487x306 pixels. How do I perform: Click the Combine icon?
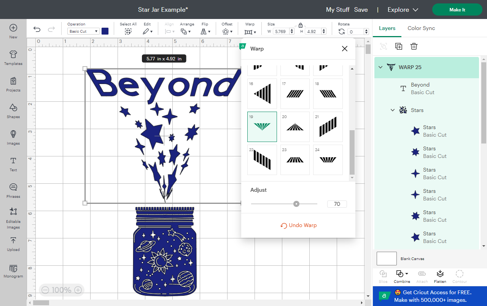point(400,276)
